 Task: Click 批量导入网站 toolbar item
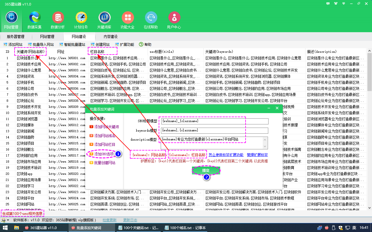click(41, 44)
